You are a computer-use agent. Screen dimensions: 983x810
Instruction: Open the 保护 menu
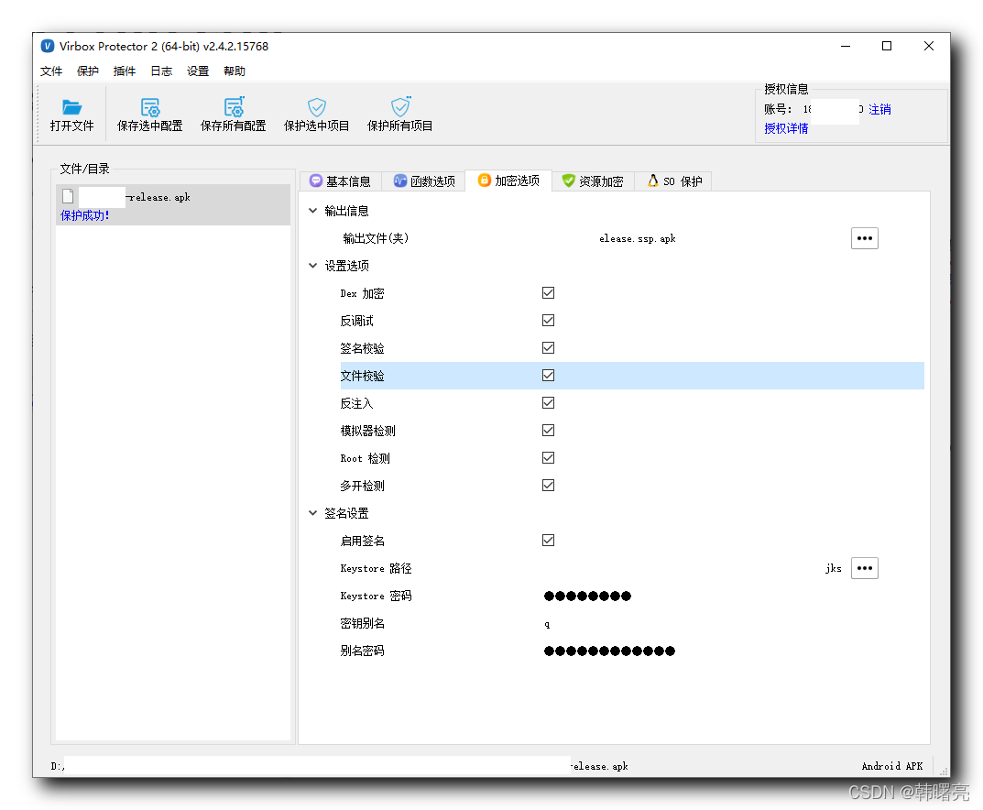coord(88,71)
